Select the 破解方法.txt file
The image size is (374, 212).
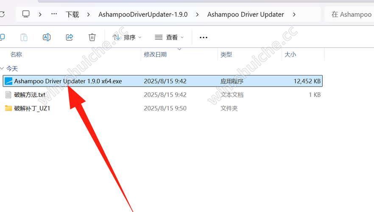click(x=163, y=95)
